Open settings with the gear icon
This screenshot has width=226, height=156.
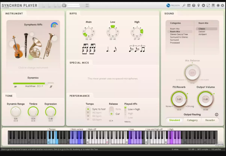(x=223, y=6)
